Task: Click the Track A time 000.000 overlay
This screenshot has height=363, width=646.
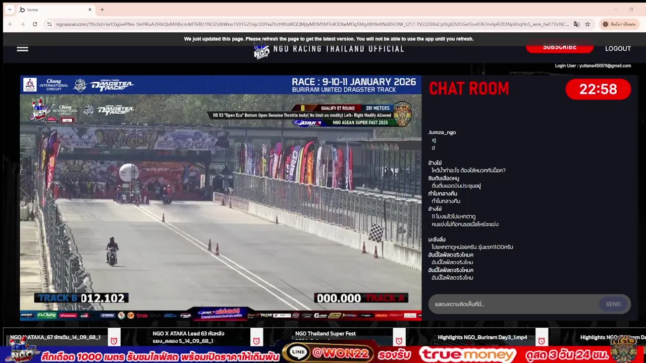Action: click(x=361, y=298)
